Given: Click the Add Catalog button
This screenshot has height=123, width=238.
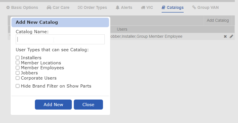Looking at the screenshot, I should click(218, 20).
